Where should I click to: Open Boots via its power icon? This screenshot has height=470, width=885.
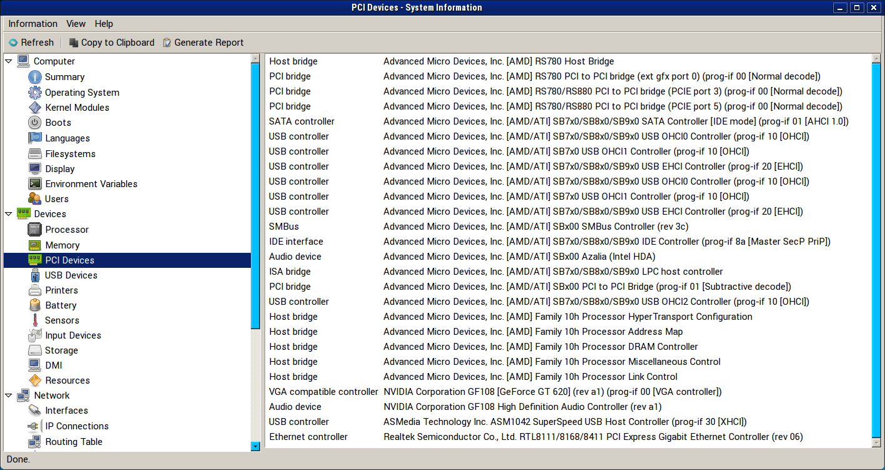tap(35, 123)
